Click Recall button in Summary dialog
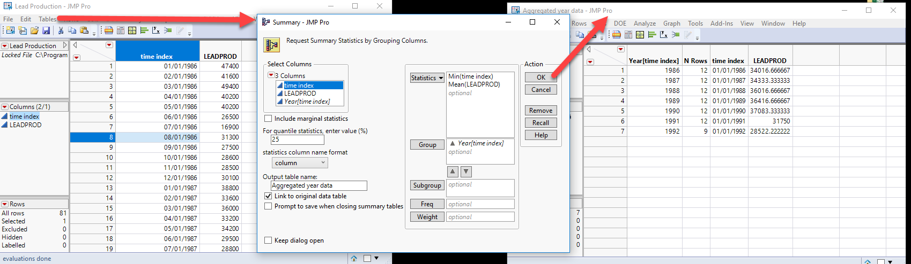 point(541,123)
